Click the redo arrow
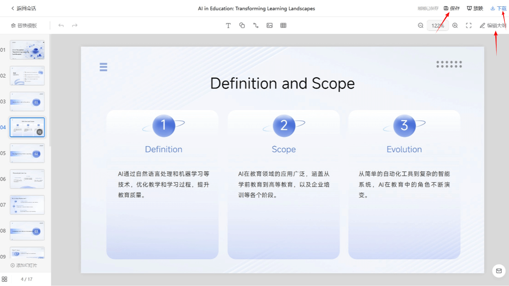 pos(75,25)
